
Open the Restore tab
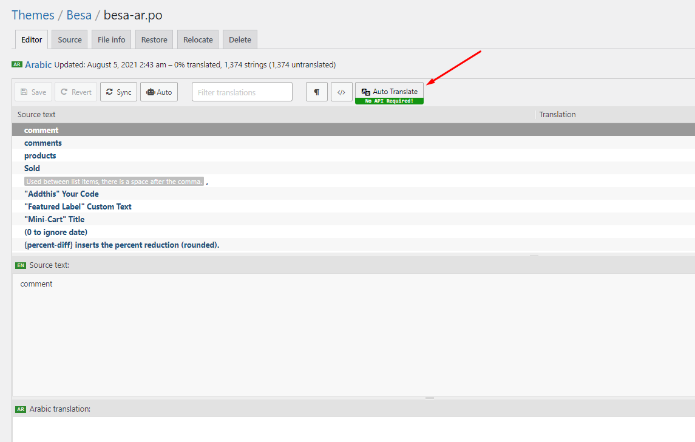(154, 39)
